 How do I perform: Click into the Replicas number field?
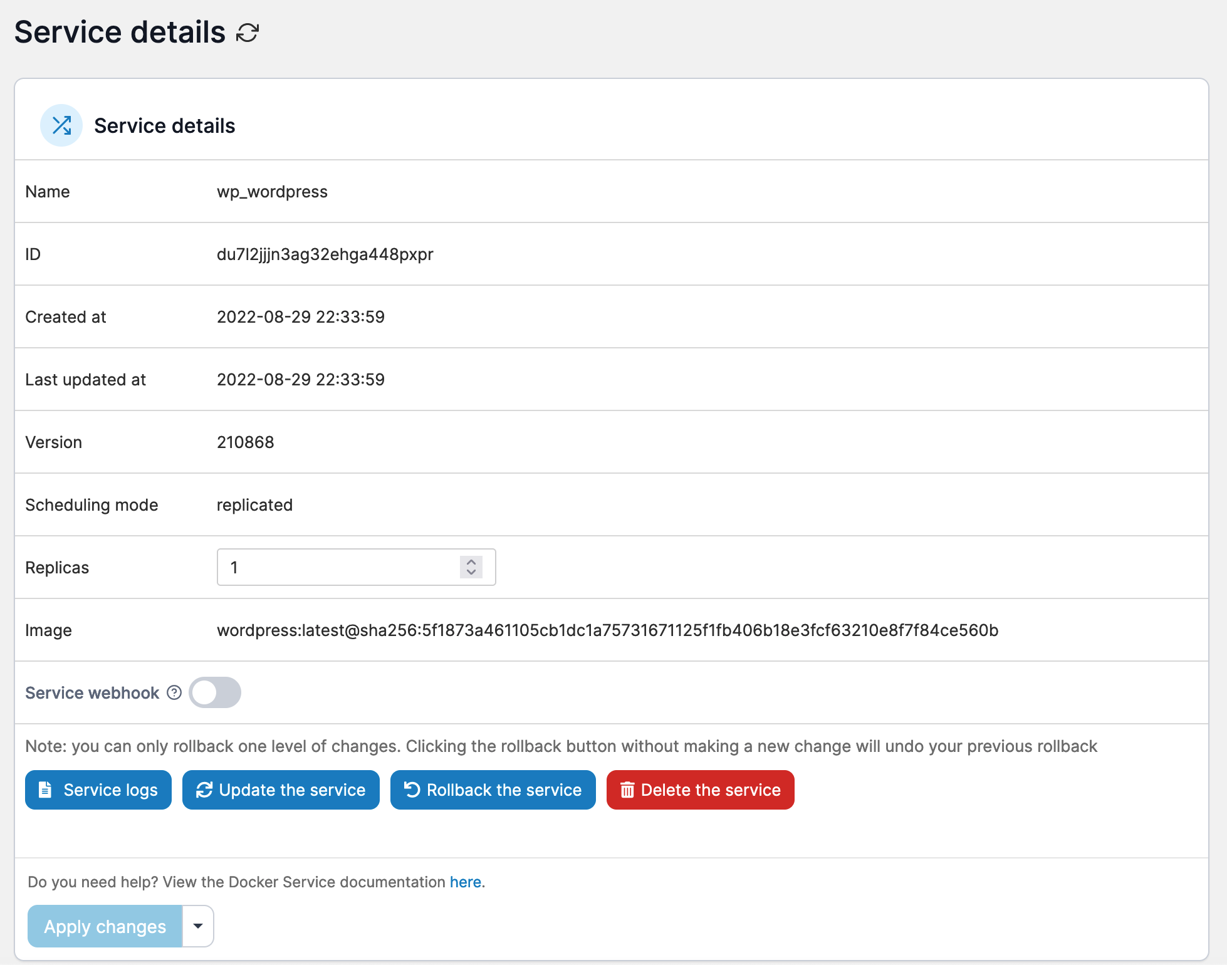pos(338,567)
